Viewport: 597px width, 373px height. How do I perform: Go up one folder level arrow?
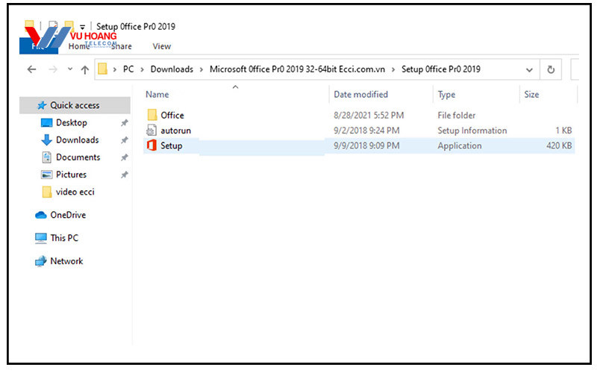(85, 69)
